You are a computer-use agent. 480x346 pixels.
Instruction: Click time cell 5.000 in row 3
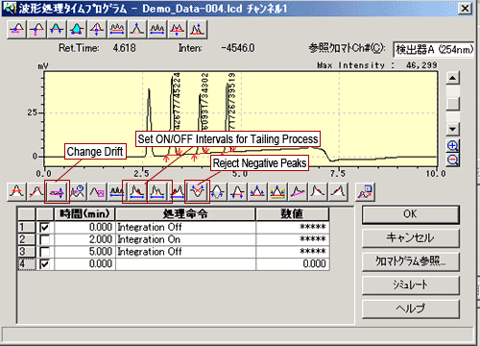tap(84, 252)
